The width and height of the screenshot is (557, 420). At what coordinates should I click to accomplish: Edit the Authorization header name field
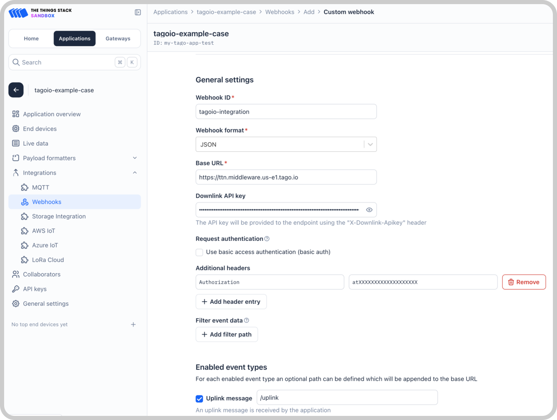[x=270, y=282]
